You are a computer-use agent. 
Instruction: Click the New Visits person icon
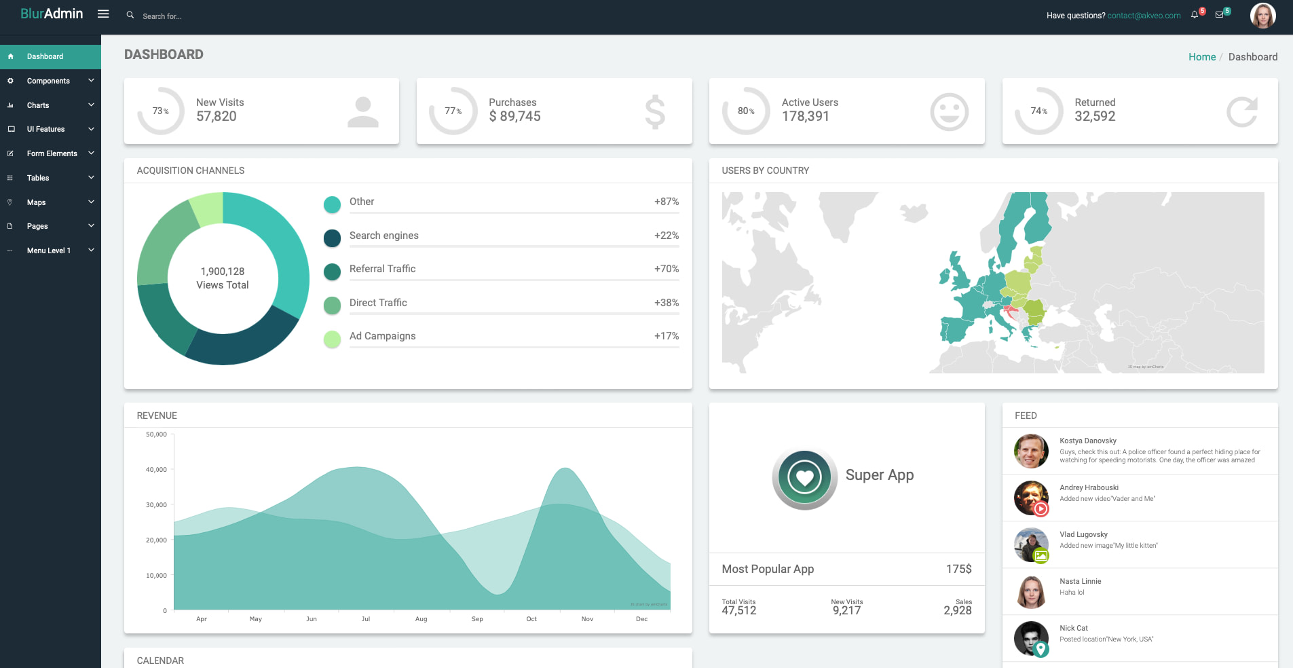[x=363, y=111]
